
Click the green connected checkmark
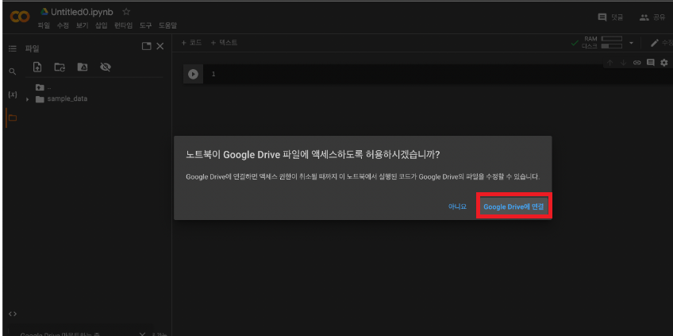(x=575, y=43)
